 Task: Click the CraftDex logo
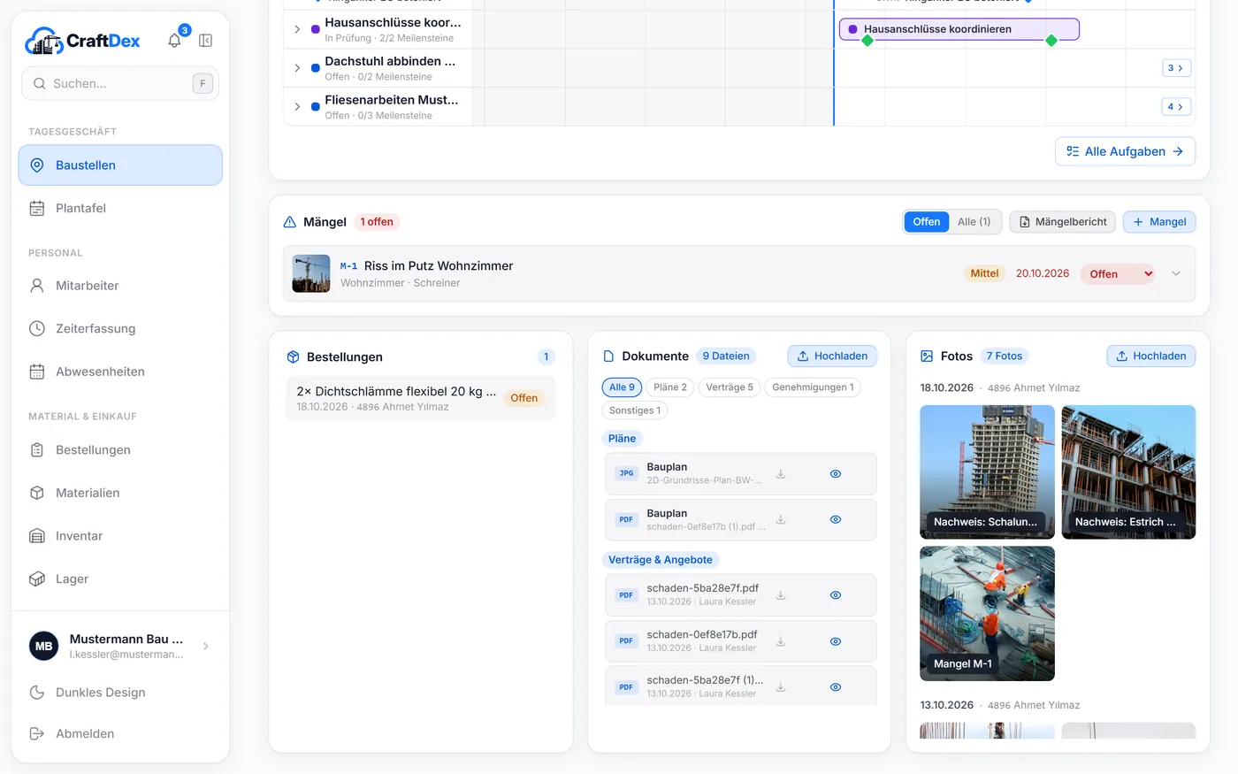(x=83, y=41)
